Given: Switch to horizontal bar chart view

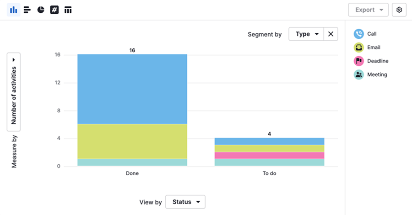Looking at the screenshot, I should point(27,10).
